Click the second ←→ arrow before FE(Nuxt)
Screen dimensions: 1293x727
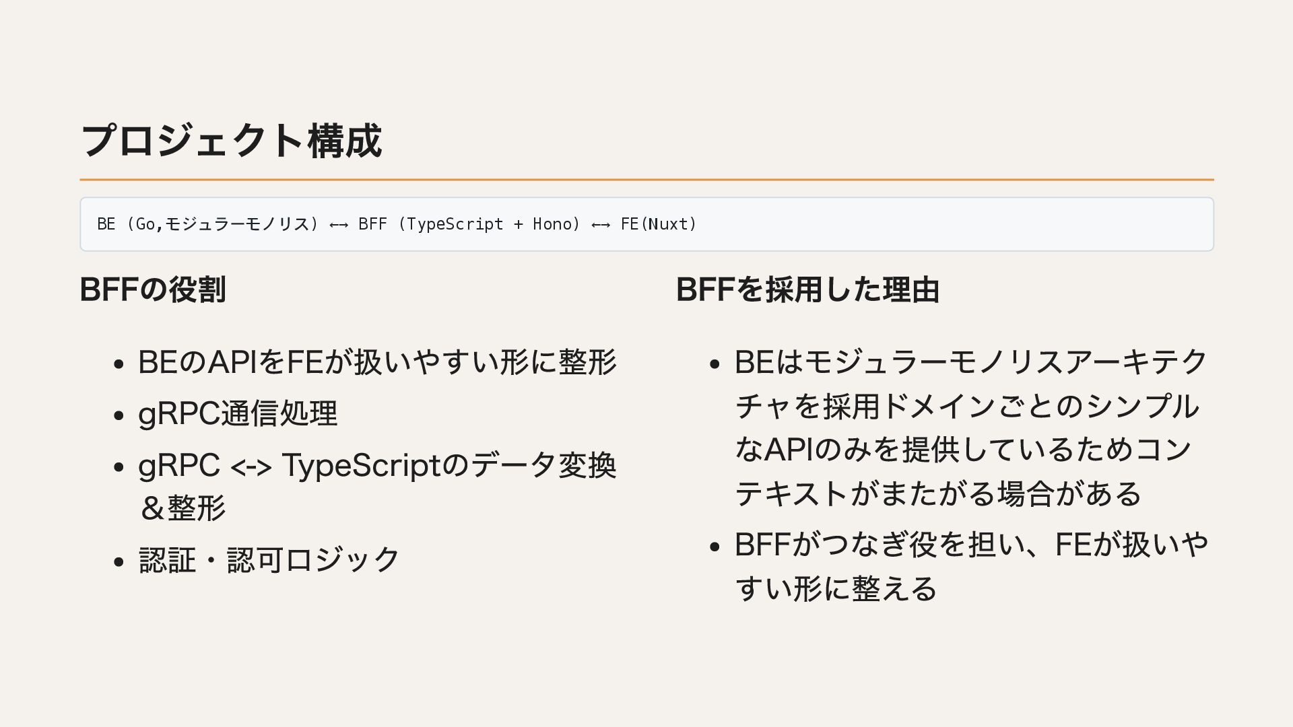coord(601,225)
